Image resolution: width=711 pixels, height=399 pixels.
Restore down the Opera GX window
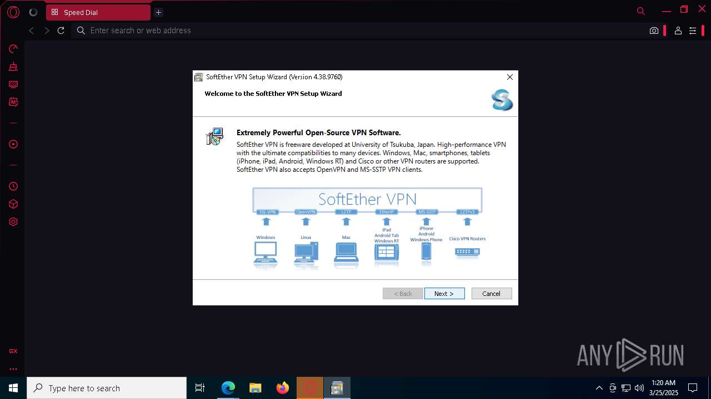[684, 10]
